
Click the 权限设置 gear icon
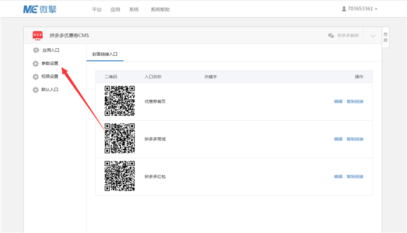click(36, 77)
